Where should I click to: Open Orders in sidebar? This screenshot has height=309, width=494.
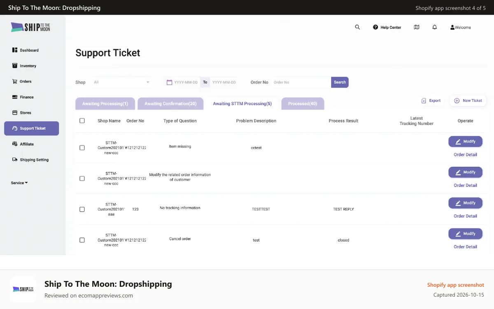pyautogui.click(x=26, y=82)
